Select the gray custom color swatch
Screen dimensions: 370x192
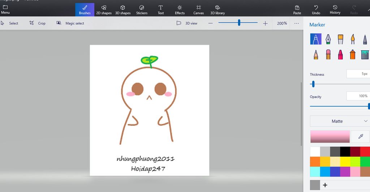coord(315,185)
